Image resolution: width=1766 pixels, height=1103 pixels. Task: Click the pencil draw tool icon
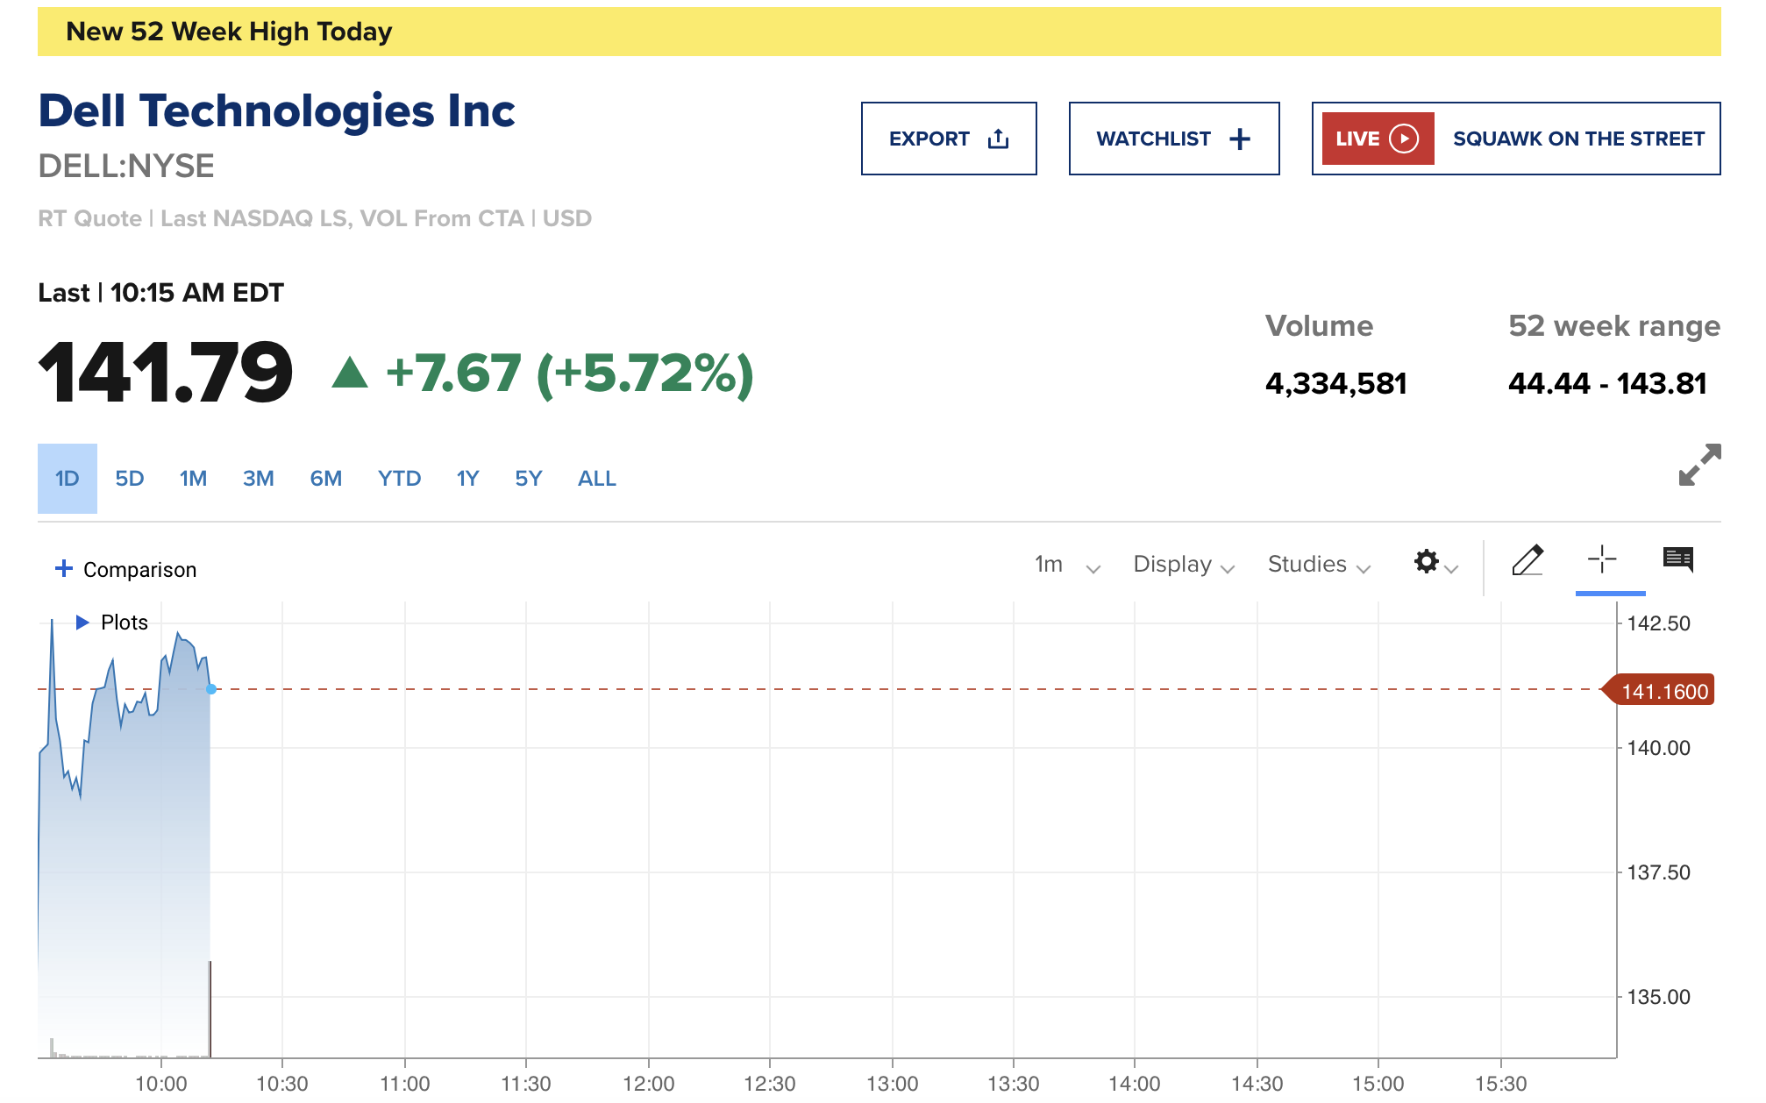[1527, 560]
